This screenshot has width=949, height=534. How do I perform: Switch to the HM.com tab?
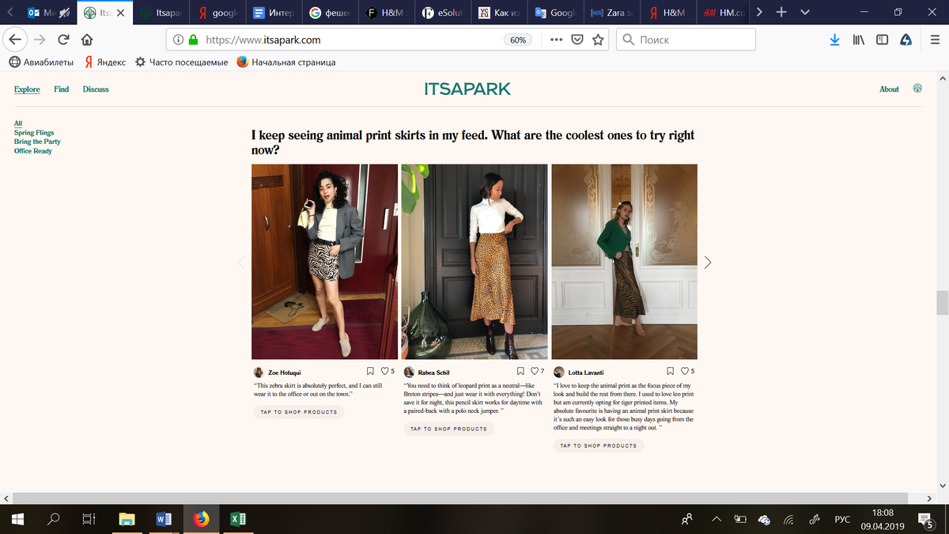[x=726, y=13]
